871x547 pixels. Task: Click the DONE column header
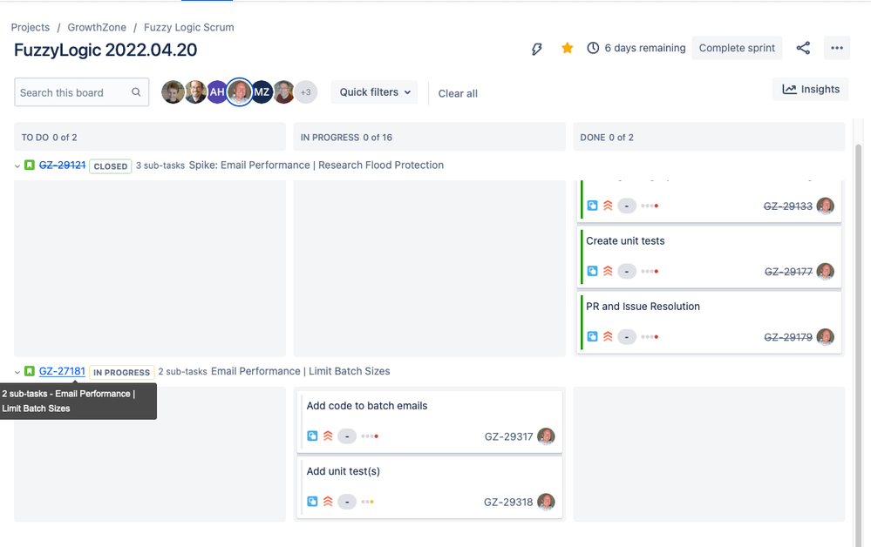[x=709, y=137]
